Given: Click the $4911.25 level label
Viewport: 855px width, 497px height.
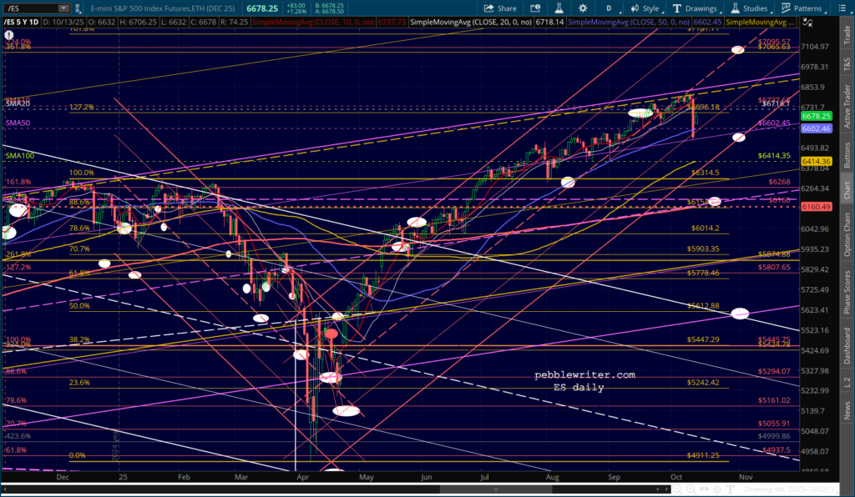Looking at the screenshot, I should (x=703, y=455).
